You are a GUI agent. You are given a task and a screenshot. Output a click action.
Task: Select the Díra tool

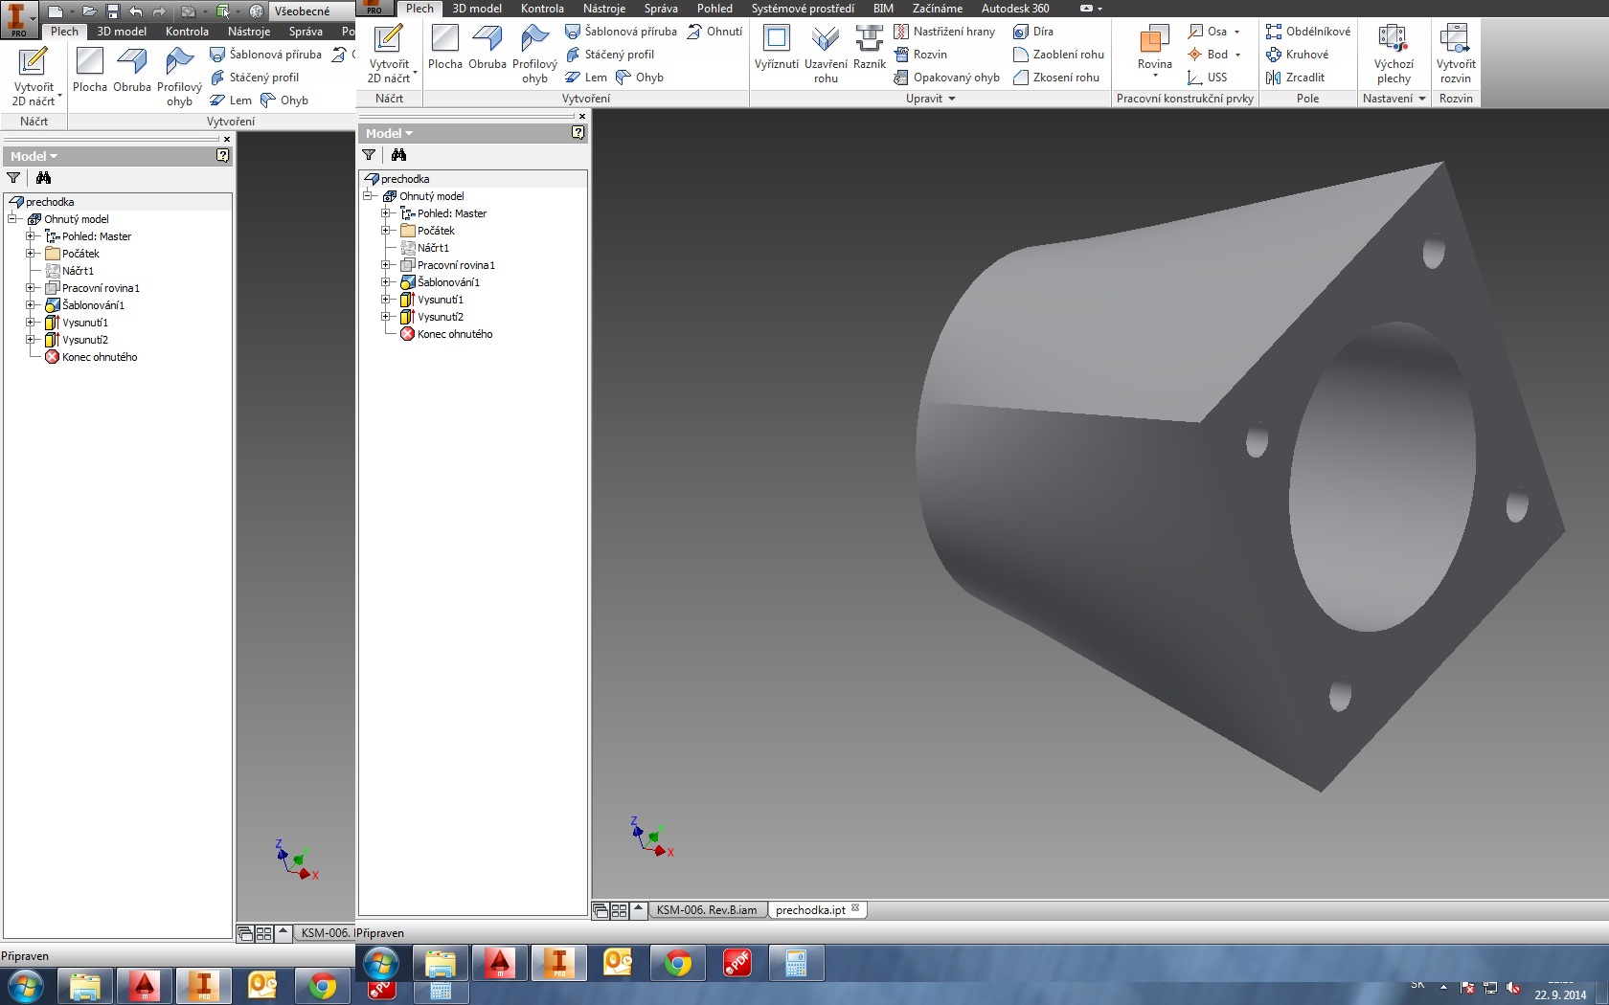[x=1033, y=32]
